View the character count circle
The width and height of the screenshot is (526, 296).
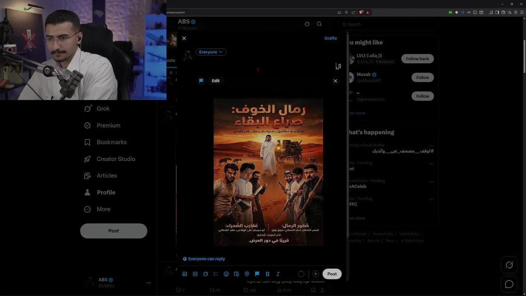coord(301,274)
